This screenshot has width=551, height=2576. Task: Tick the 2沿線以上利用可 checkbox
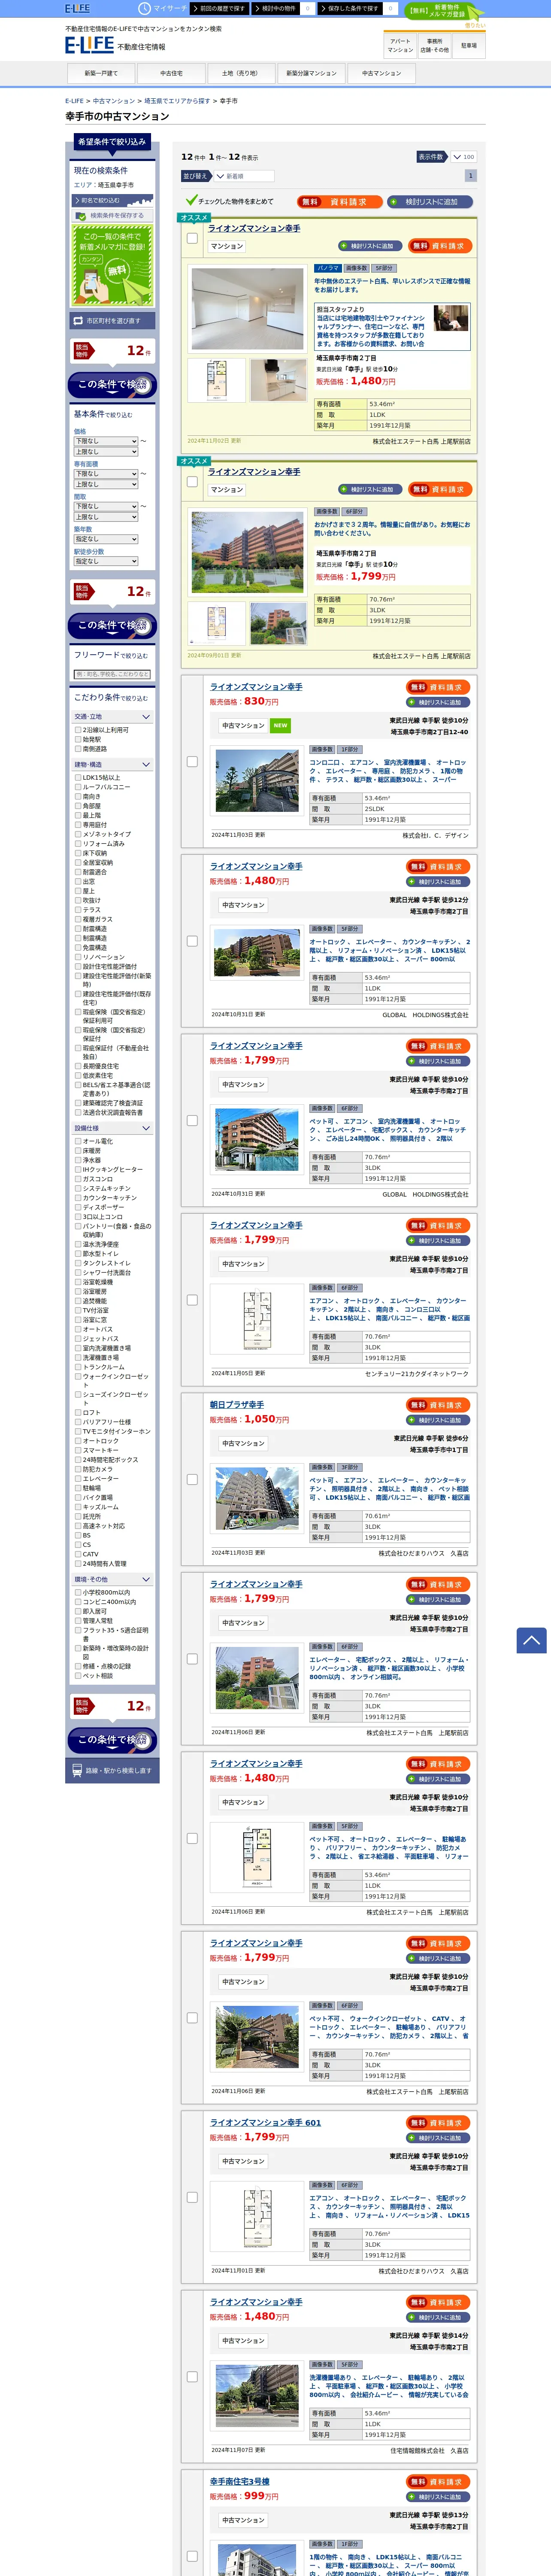(x=78, y=730)
